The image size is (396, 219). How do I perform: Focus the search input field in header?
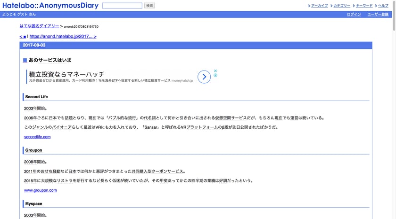pos(122,6)
